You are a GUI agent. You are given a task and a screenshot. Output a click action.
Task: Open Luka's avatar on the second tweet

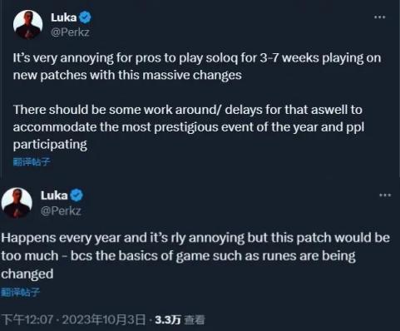[17, 203]
